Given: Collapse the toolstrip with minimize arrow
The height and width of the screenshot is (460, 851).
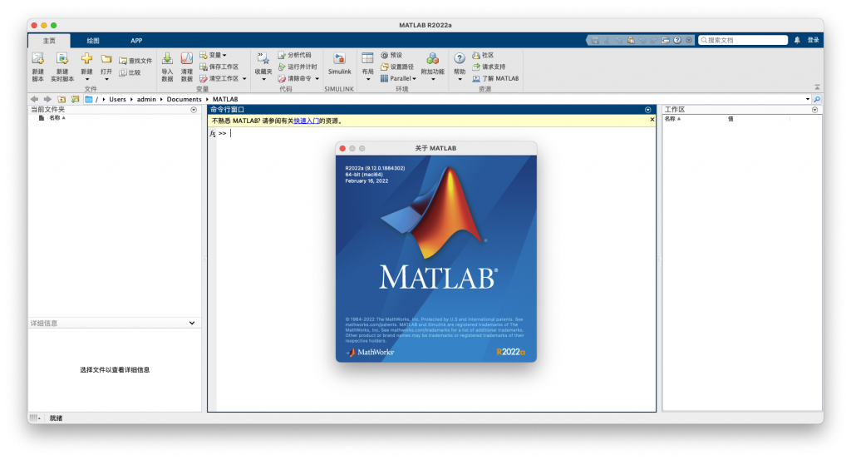Looking at the screenshot, I should coord(817,87).
